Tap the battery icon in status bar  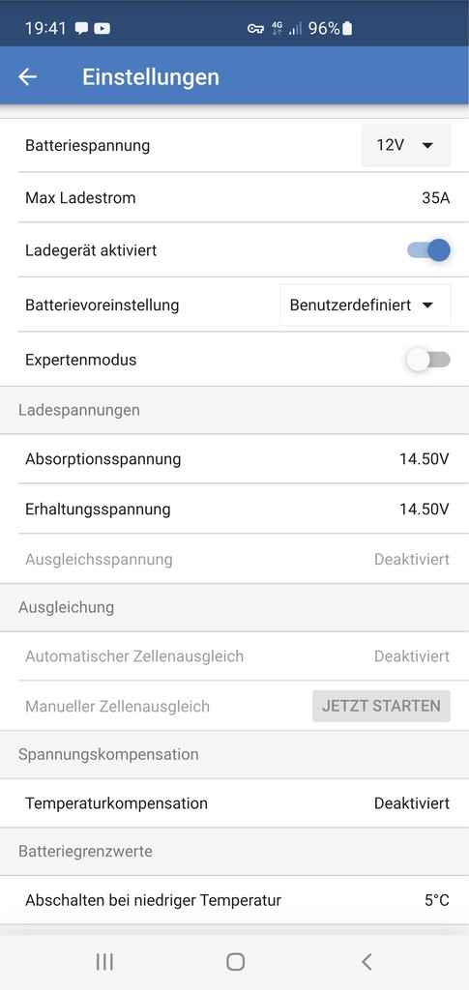point(347,28)
